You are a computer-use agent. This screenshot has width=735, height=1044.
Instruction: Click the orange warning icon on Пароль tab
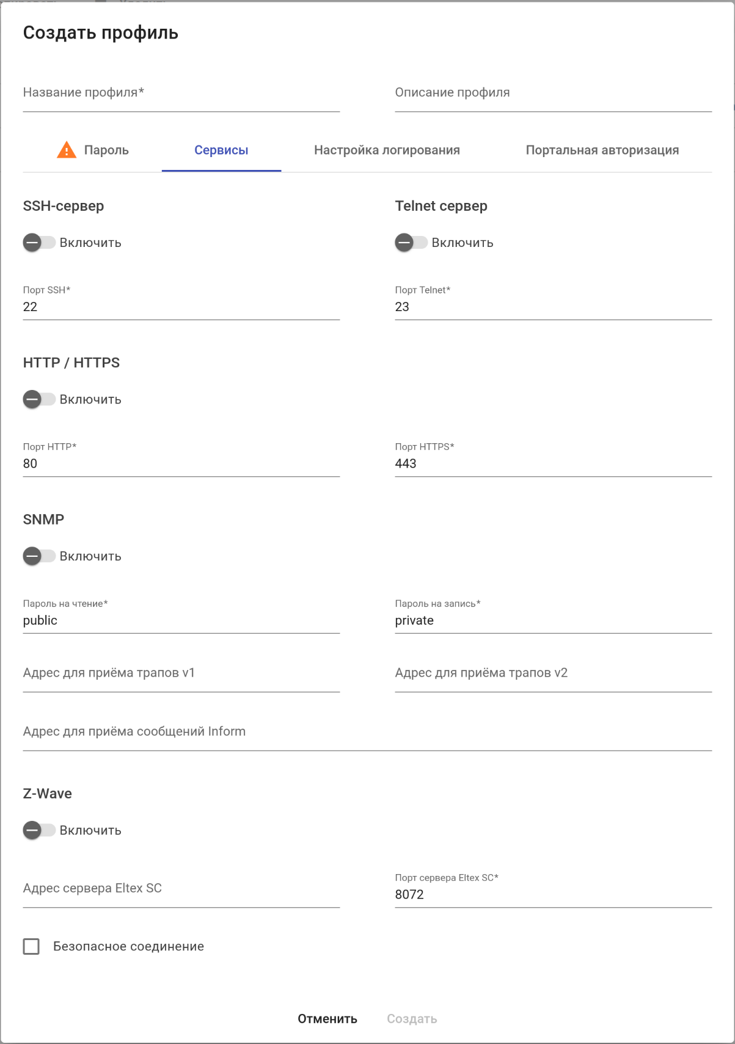point(67,150)
